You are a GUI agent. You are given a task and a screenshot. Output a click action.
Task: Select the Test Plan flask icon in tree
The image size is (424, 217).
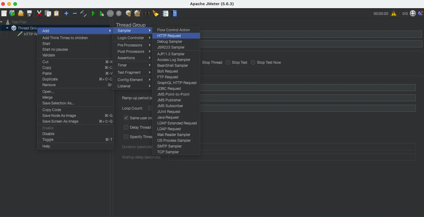point(8,22)
